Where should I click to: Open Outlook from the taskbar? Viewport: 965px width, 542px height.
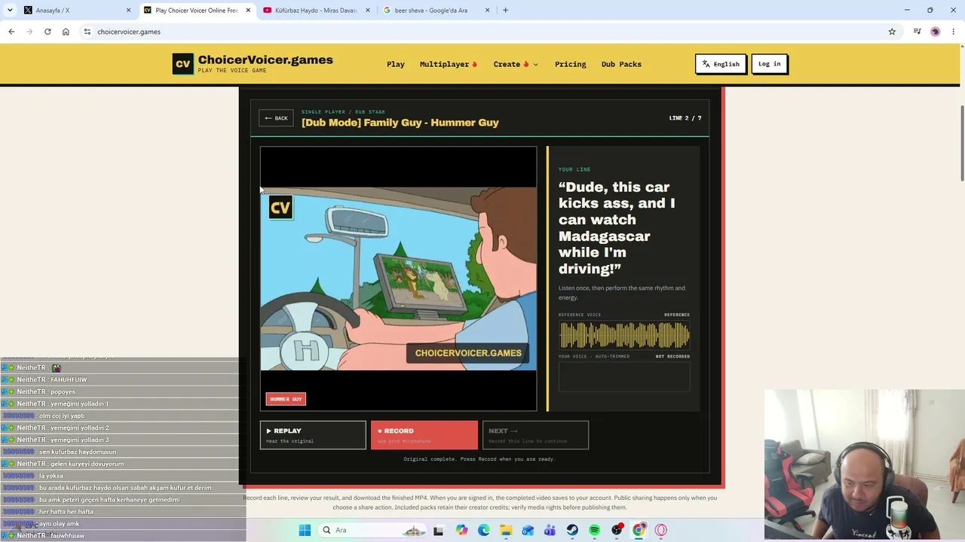(528, 530)
